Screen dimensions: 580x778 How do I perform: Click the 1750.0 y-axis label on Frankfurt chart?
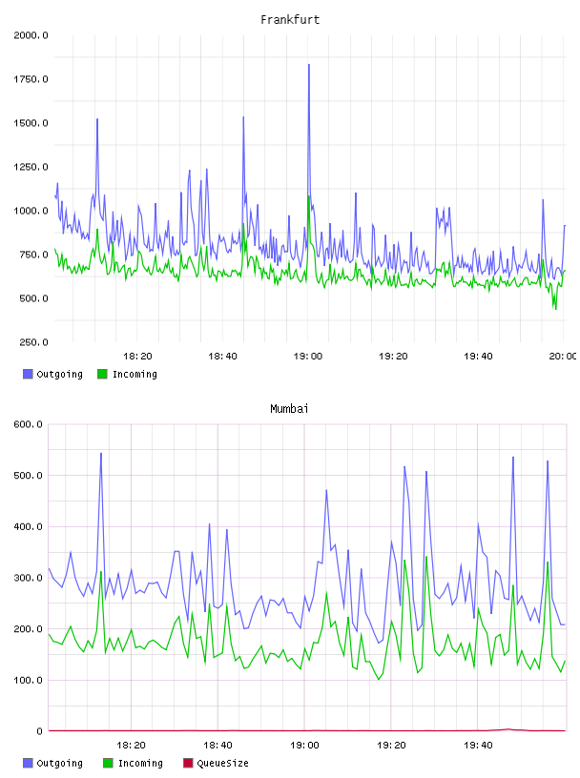tap(31, 79)
